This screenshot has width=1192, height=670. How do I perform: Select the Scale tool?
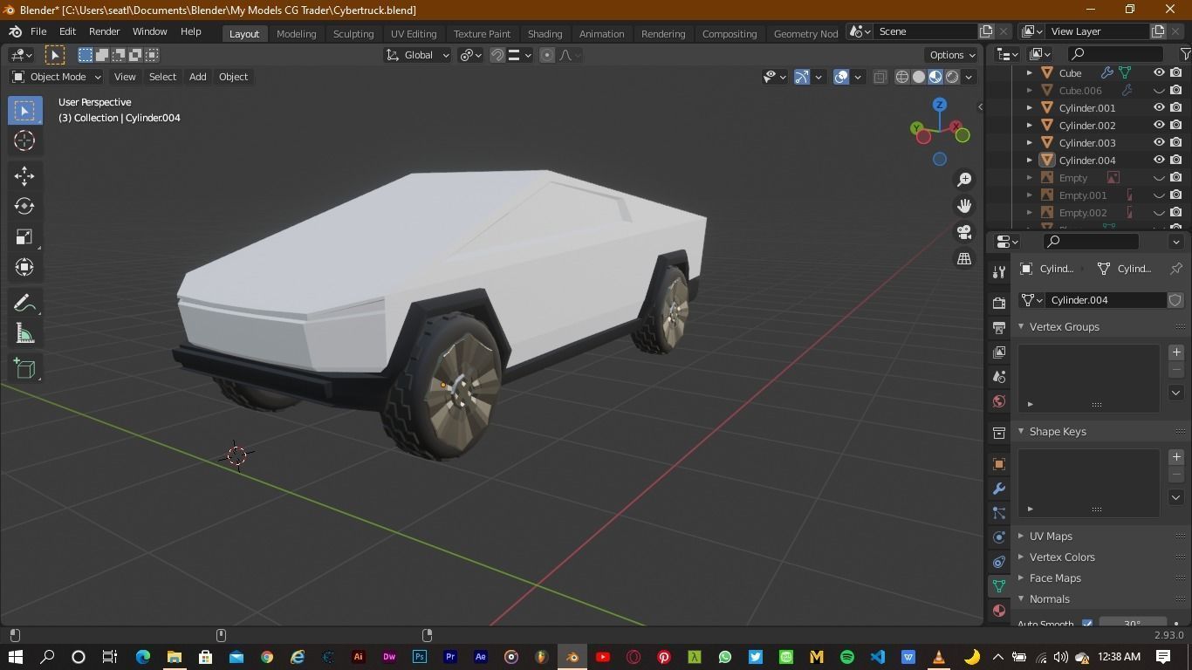pyautogui.click(x=24, y=236)
